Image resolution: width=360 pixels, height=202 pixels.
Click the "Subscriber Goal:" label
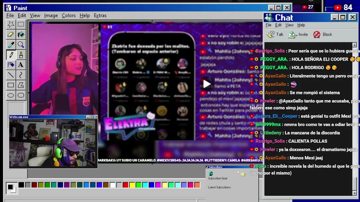(x=218, y=178)
